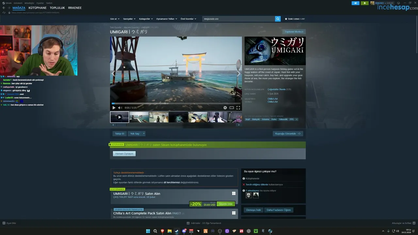The image size is (418, 235).
Task: Switch to the KÜTÜPHANE tab
Action: pyautogui.click(x=38, y=8)
